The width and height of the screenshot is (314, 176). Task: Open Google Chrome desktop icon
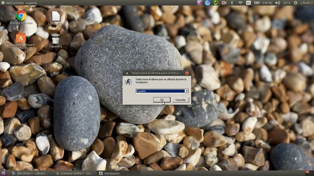tap(21, 16)
